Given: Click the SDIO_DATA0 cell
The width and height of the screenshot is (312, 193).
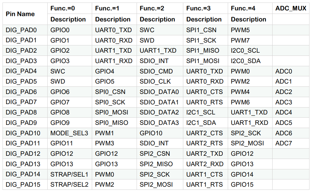Looking at the screenshot, I should point(160,92).
